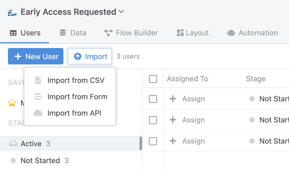Viewport: 289px width, 170px height.
Task: Click the New User button
Action: (x=36, y=56)
